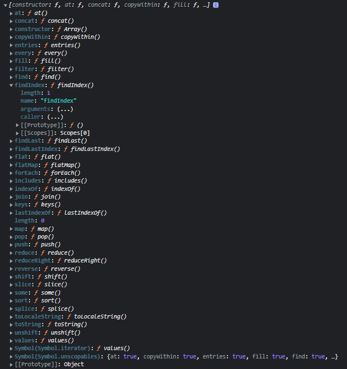Expand the splice function entry
The image size is (347, 369).
[x=11, y=309]
